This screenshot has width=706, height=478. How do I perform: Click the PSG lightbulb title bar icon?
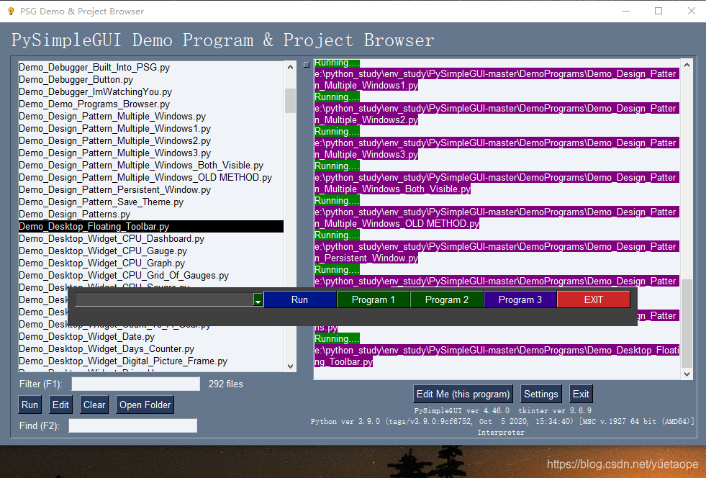point(10,12)
